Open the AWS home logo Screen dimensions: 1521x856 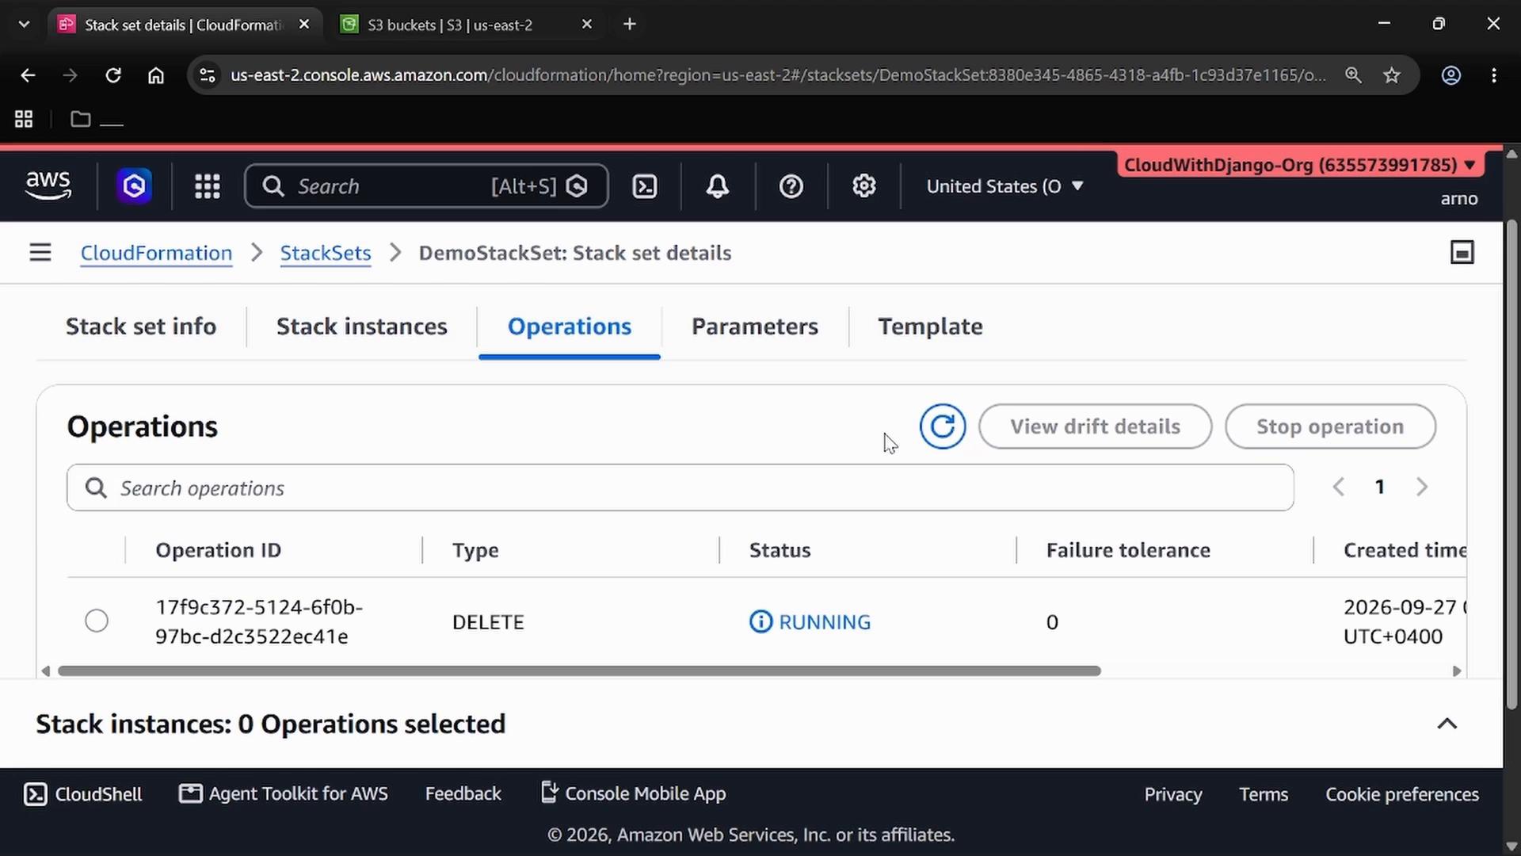[48, 186]
